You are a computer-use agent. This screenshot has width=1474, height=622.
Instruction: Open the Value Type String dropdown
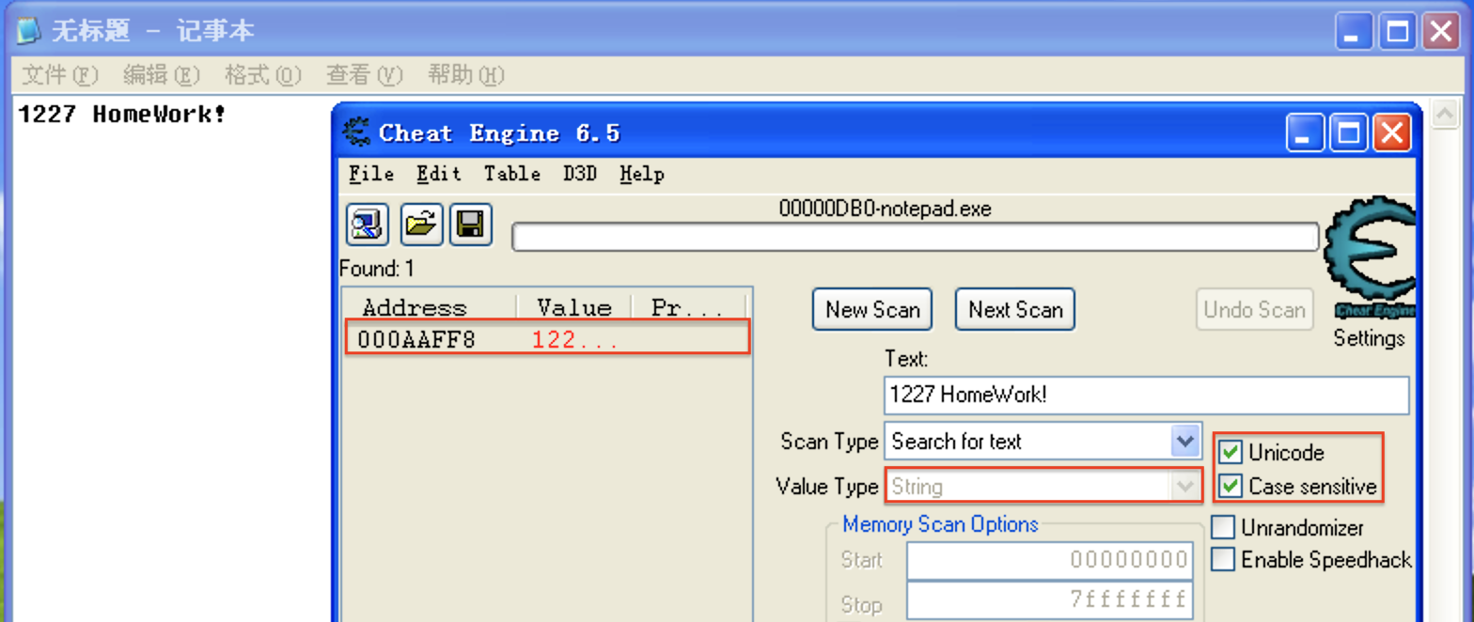point(1043,487)
